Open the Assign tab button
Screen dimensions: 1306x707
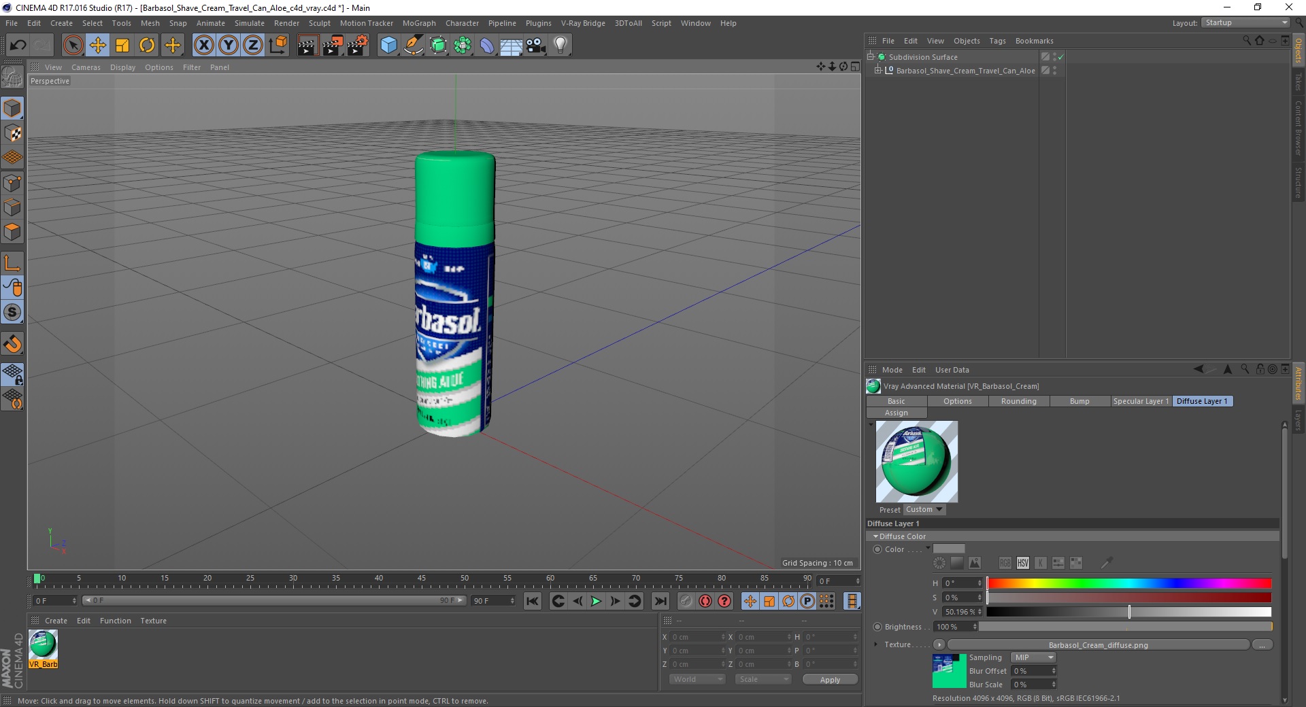897,413
